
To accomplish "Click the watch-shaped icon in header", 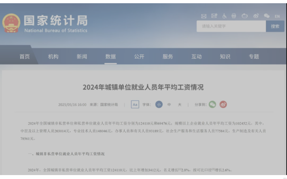I will 234,16.
